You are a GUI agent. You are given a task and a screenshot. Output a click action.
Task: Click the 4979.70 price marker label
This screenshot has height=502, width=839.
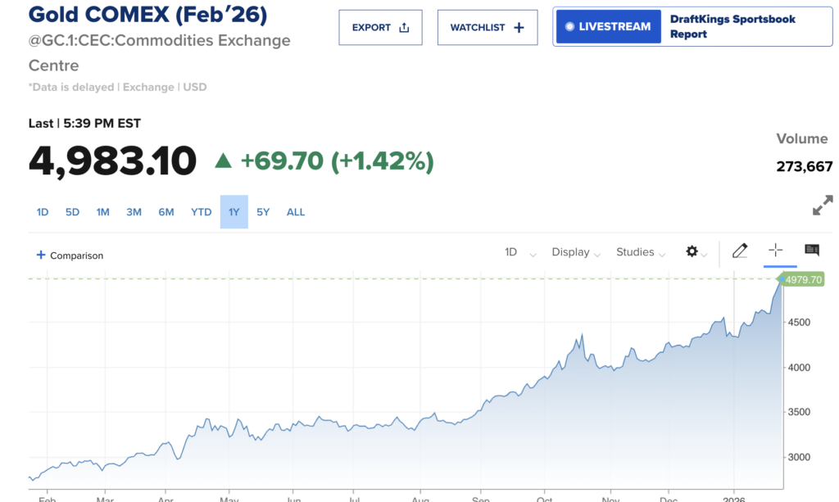tap(802, 280)
